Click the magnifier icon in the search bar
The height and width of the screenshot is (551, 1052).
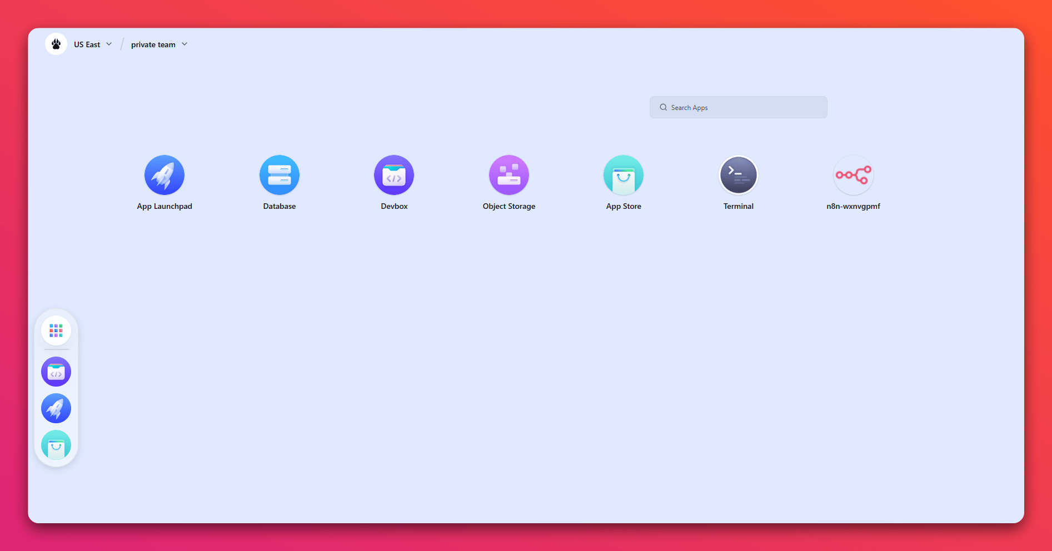(663, 107)
